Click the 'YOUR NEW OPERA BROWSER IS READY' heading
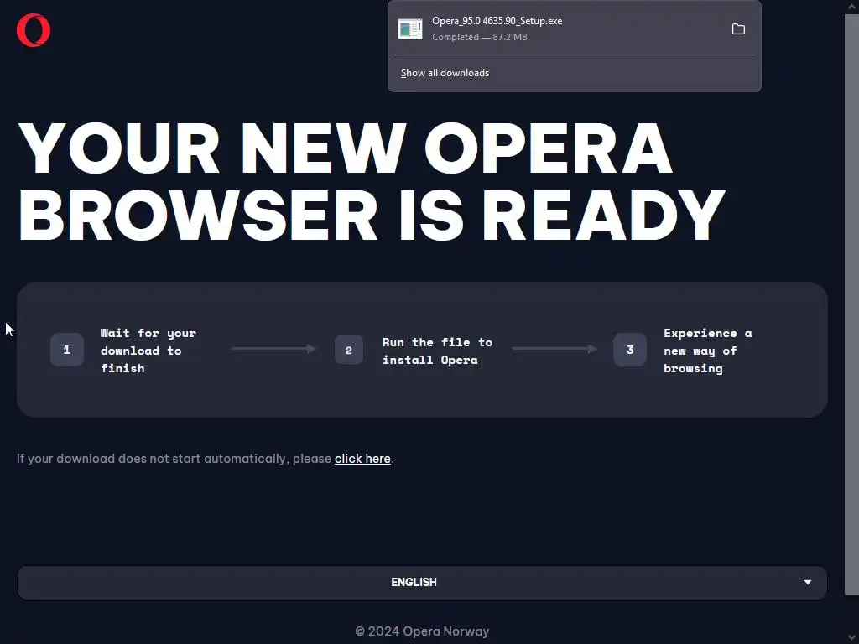Screen dimensions: 859x644 point(372,181)
